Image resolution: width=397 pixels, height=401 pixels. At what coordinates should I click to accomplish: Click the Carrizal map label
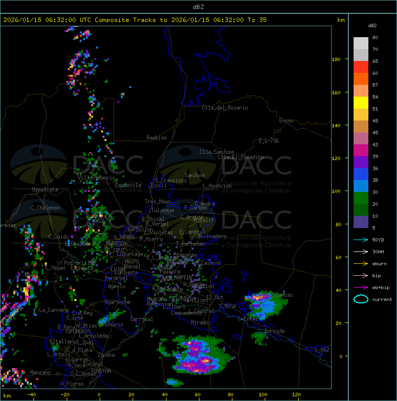click(x=142, y=319)
